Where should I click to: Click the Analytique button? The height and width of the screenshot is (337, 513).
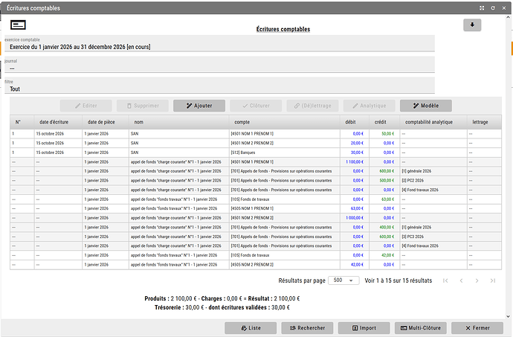369,106
